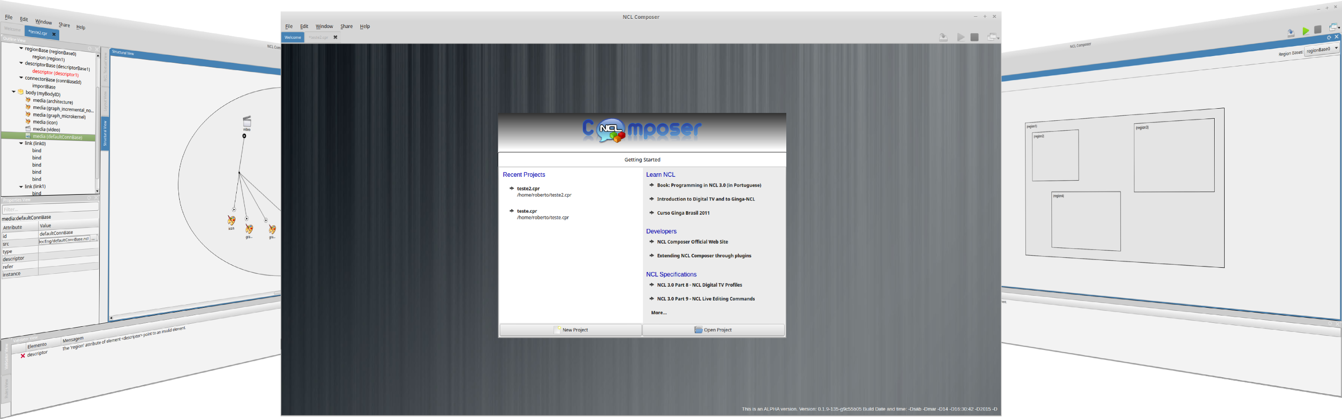Open NCL 3.0 Part 9 Live Editing Commands link
Viewport: 1342px width, 419px height.
706,299
